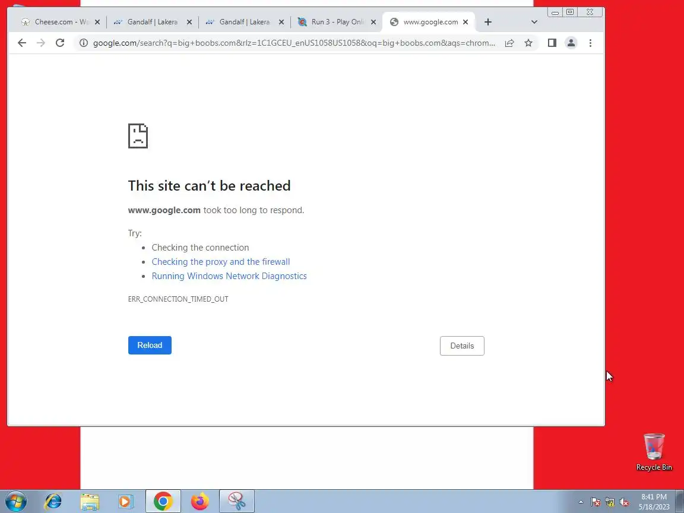The height and width of the screenshot is (513, 684).
Task: Click the Details button
Action: tap(462, 346)
